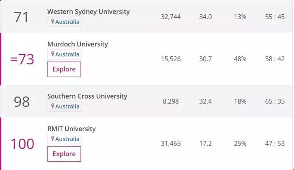The width and height of the screenshot is (294, 170).
Task: Click the location pin beneath RMIT University
Action: (53, 139)
